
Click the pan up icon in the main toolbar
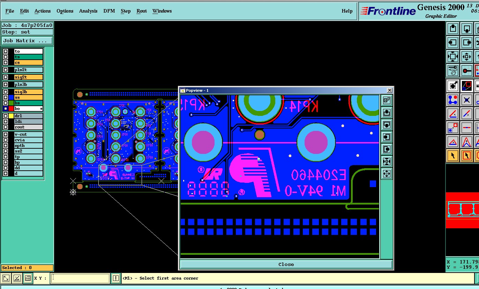453,29
